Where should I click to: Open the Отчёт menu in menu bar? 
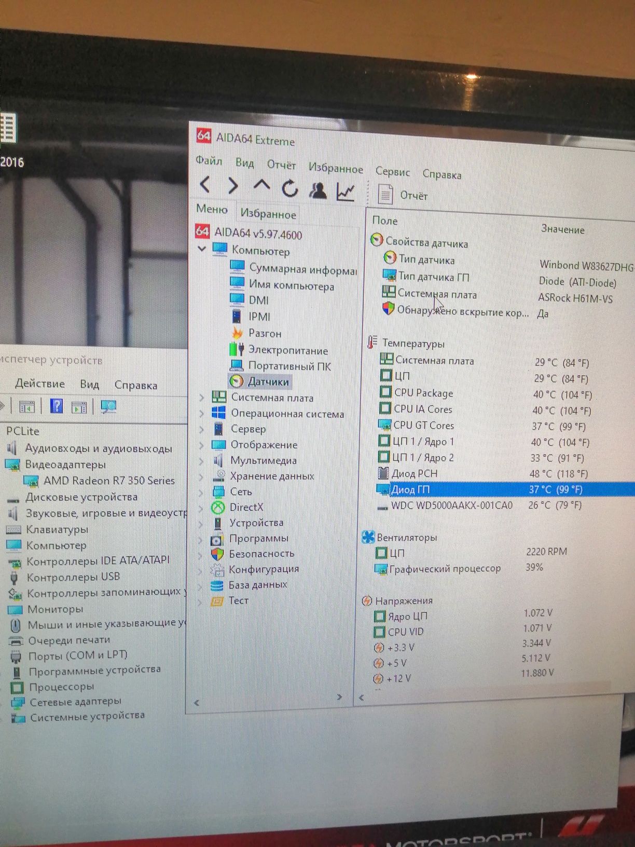tap(281, 165)
